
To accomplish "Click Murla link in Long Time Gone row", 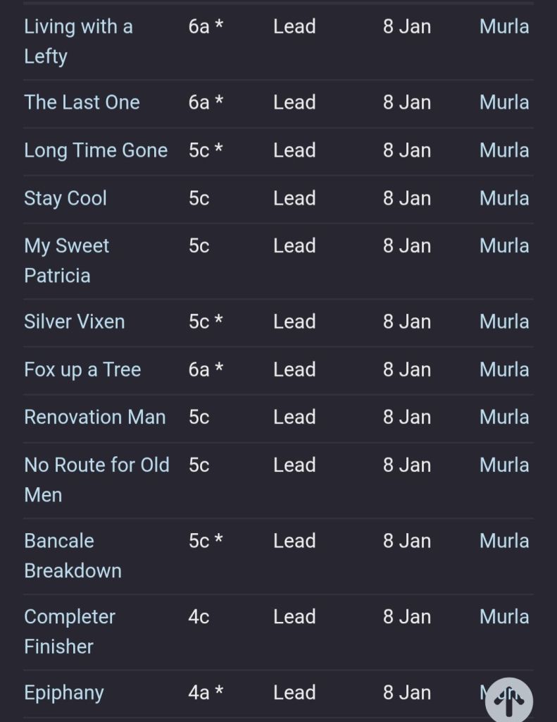I will [504, 150].
